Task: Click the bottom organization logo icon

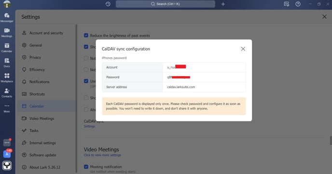Action: coord(7,165)
